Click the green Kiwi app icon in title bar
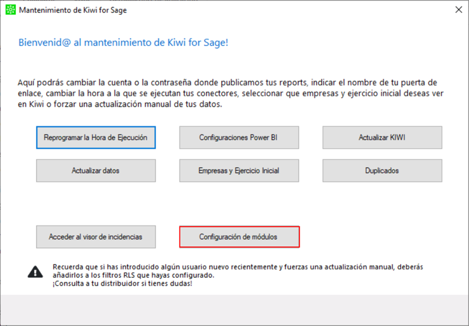The image size is (469, 326). click(x=11, y=10)
